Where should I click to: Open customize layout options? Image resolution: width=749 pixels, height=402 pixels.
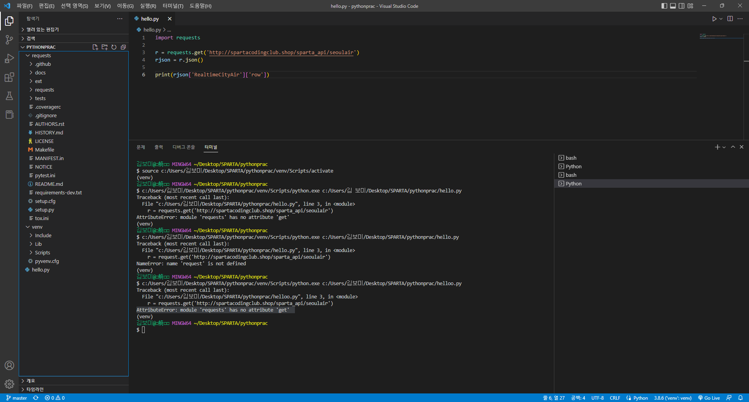coord(690,6)
